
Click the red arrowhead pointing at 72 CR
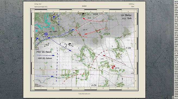point(84,18)
